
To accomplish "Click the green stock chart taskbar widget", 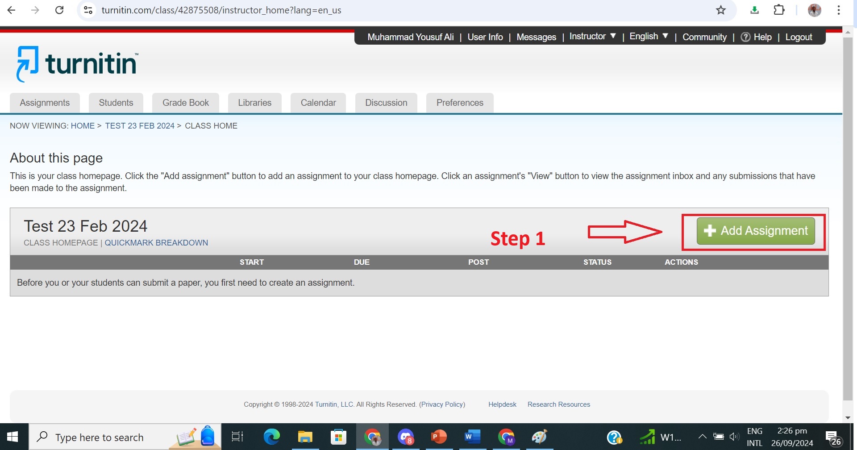I will (647, 437).
